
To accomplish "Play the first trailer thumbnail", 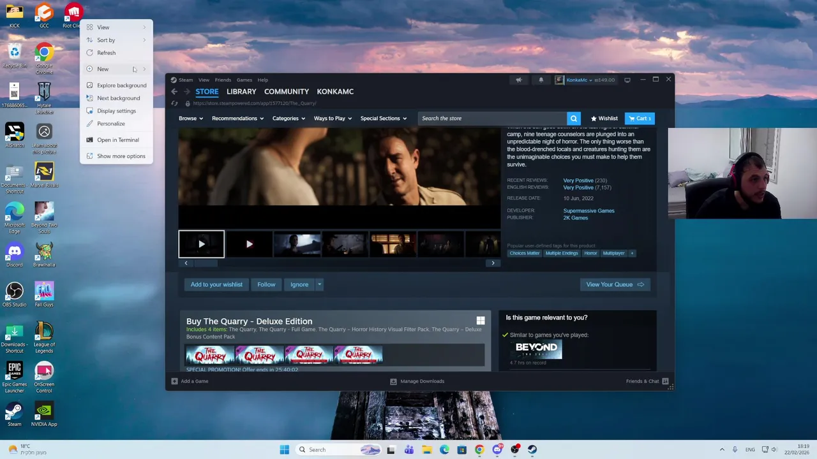I will 201,244.
